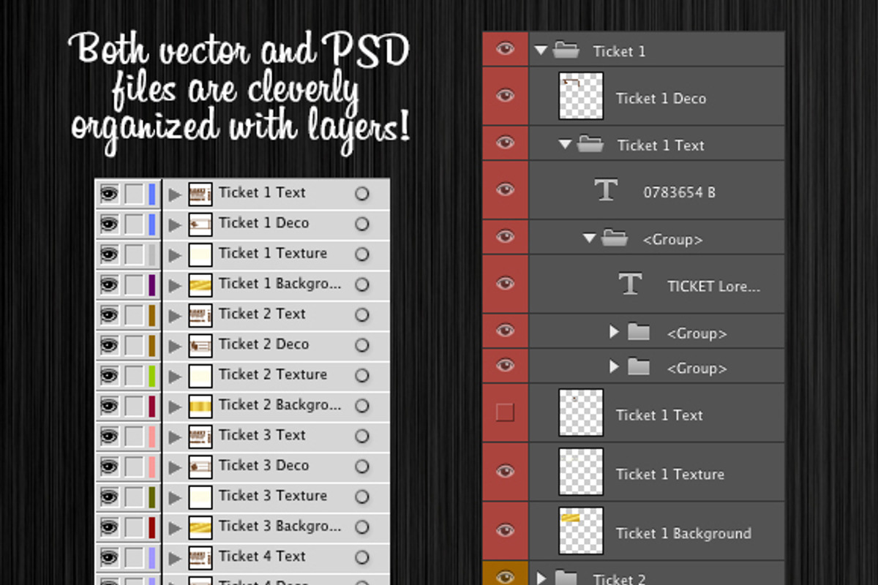Select 'Ticket 1 Background' PSD layer name
Image resolution: width=878 pixels, height=585 pixels.
(683, 534)
